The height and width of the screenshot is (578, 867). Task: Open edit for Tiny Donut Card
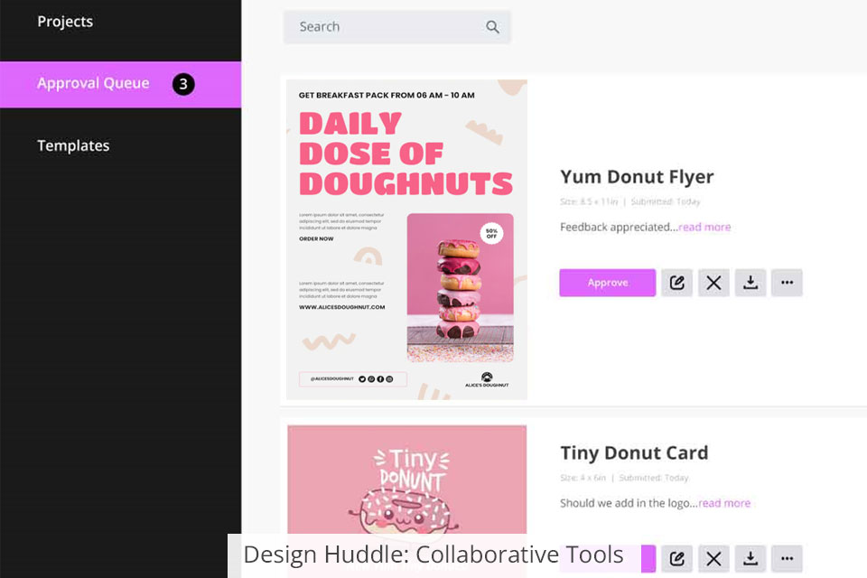(676, 559)
